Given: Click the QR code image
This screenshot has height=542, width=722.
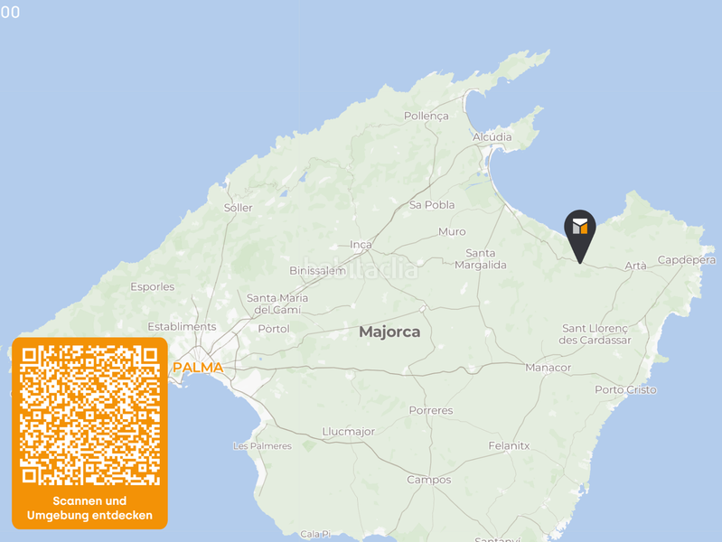Looking at the screenshot, I should pyautogui.click(x=89, y=416).
